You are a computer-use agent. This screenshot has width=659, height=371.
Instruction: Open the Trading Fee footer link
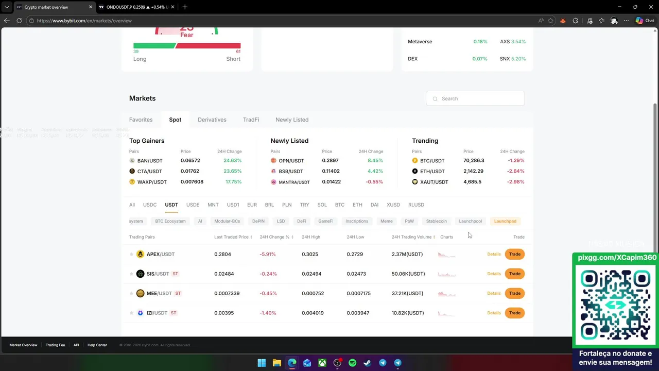click(x=55, y=345)
